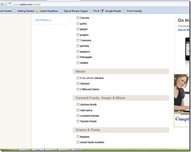Click the ZipList Mobile download link

(x=184, y=30)
